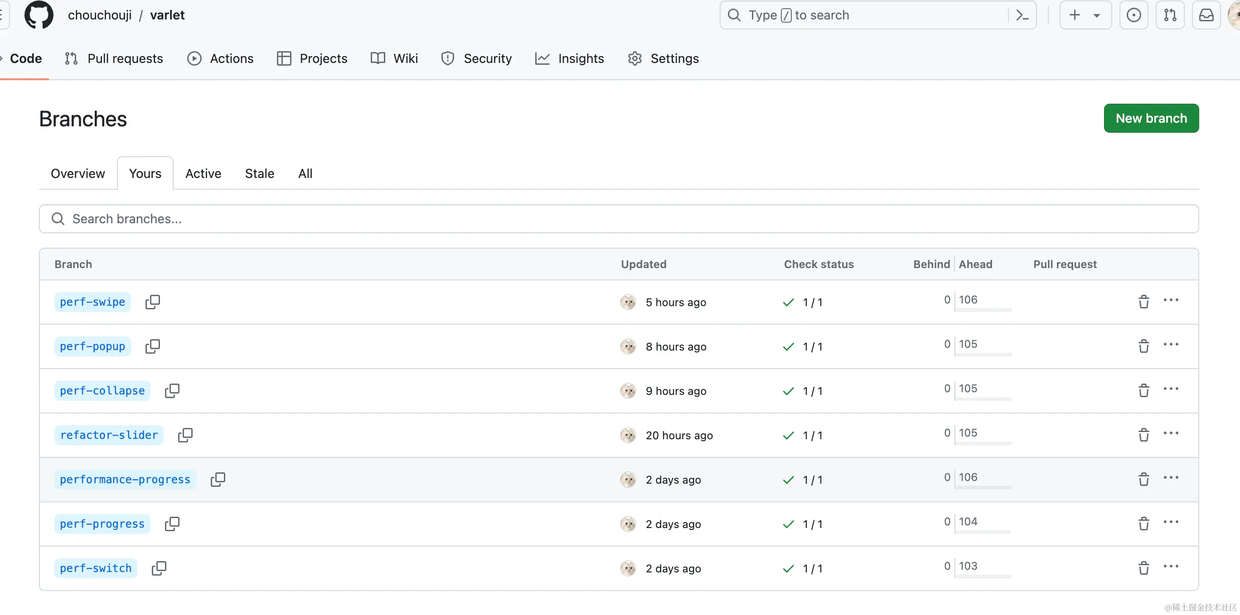Screen dimensions: 1240x615
Task: Switch to the Overview tab
Action: [78, 173]
